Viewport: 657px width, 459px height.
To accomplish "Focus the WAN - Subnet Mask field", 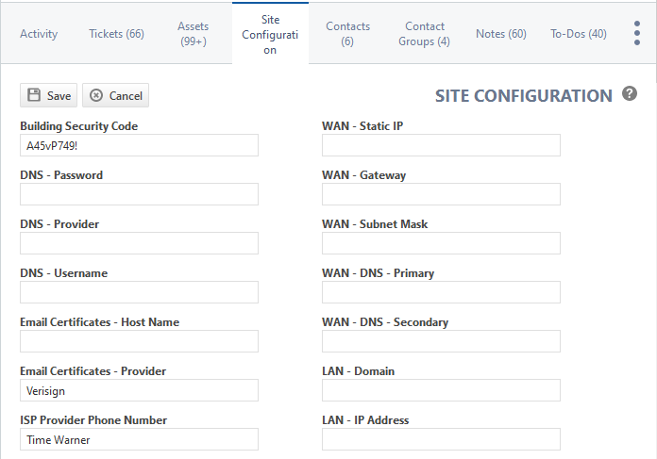I will click(441, 243).
